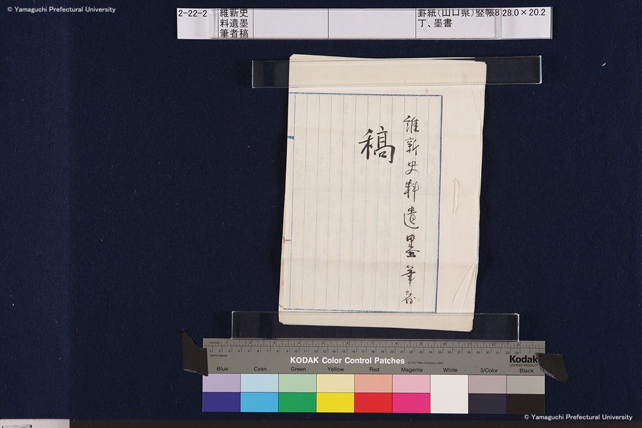Pick the saturated green color patch

[x=297, y=402]
